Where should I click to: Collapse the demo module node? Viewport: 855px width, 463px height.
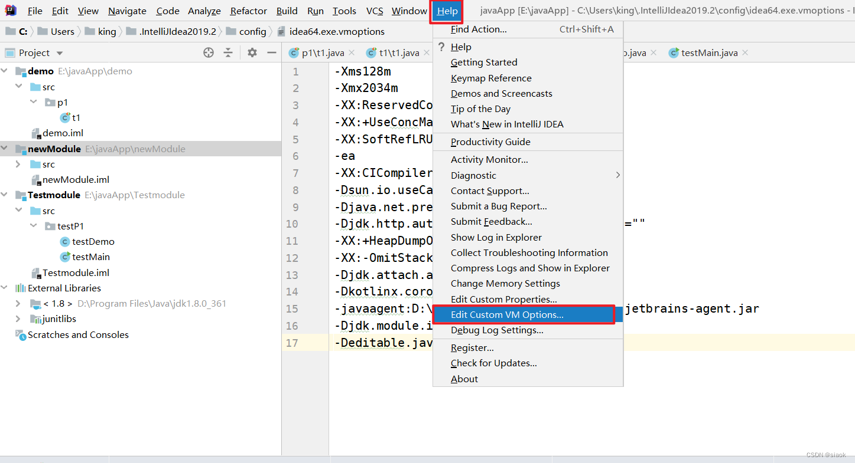[x=5, y=71]
